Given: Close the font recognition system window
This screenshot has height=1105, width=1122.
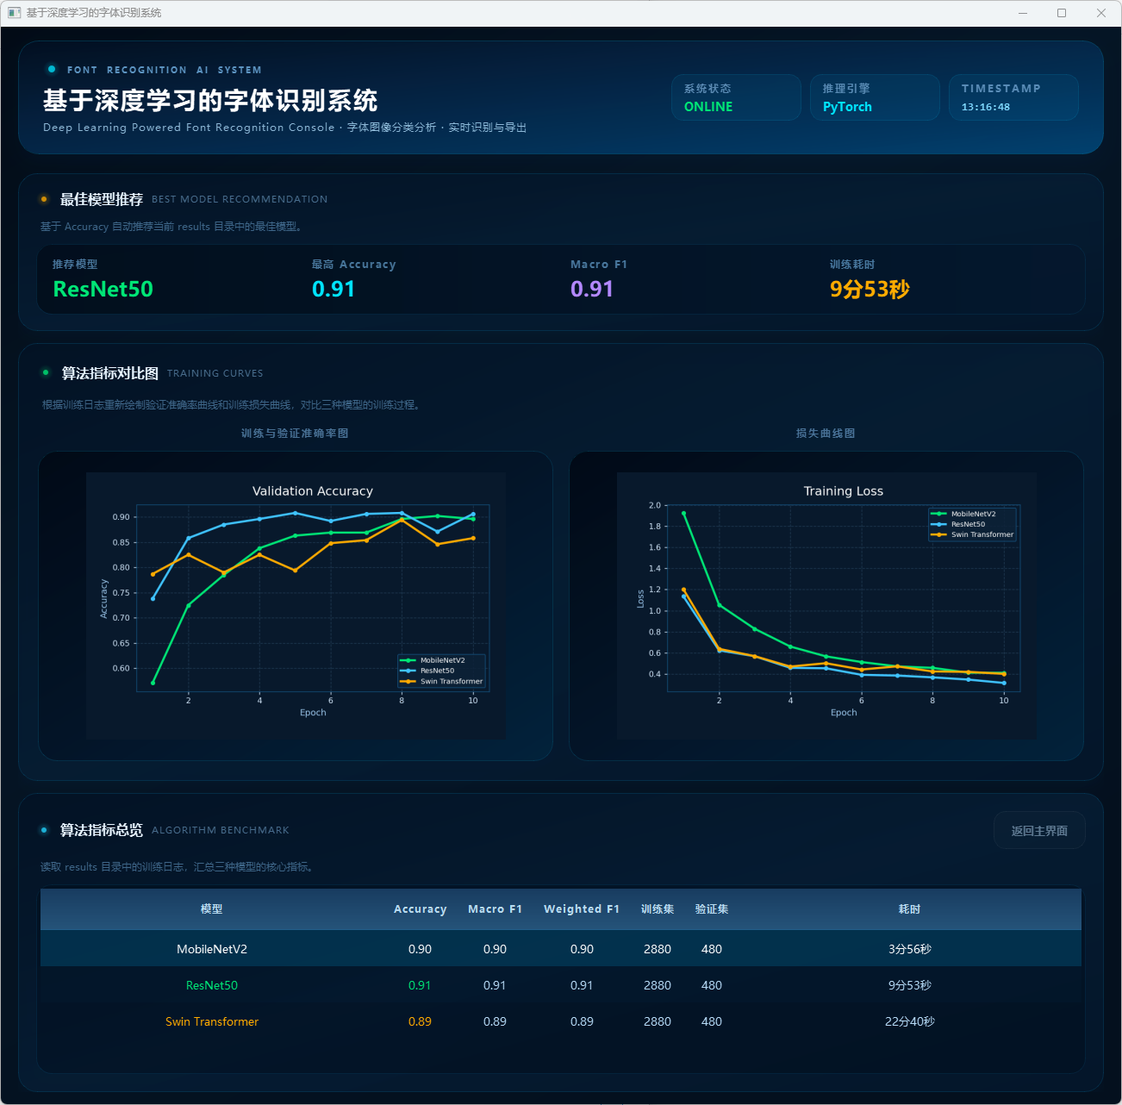Looking at the screenshot, I should [1100, 13].
